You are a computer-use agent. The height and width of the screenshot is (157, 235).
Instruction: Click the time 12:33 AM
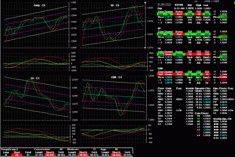click(x=179, y=8)
